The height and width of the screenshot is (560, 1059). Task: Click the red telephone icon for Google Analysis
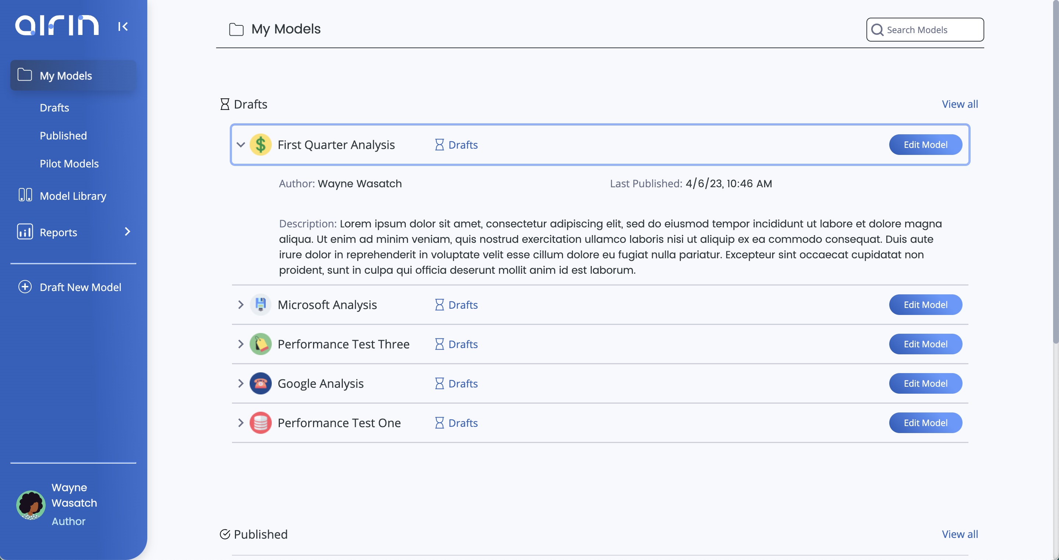click(260, 383)
